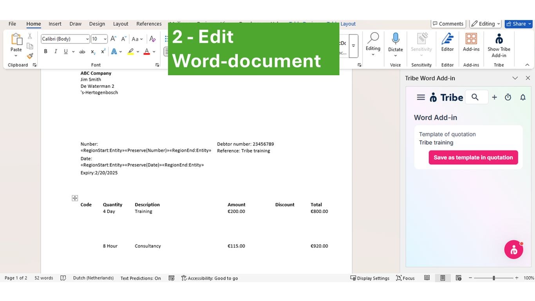Toggle Italic formatting
535x301 pixels.
[x=56, y=52]
